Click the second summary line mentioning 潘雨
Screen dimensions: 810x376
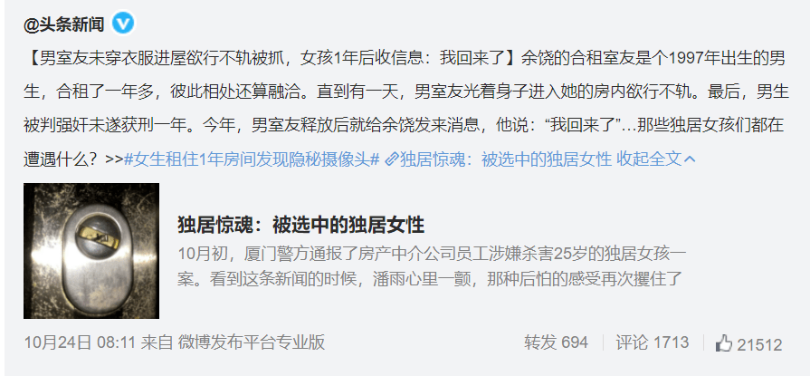(430, 279)
